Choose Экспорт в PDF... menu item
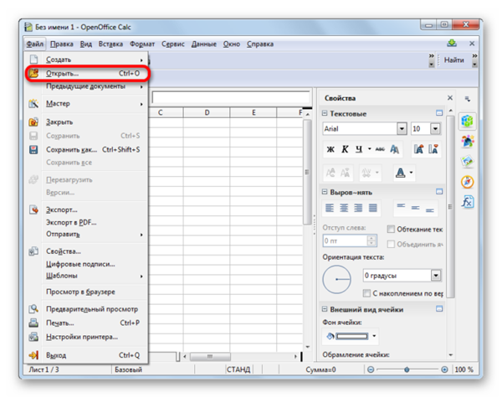 [x=85, y=222]
